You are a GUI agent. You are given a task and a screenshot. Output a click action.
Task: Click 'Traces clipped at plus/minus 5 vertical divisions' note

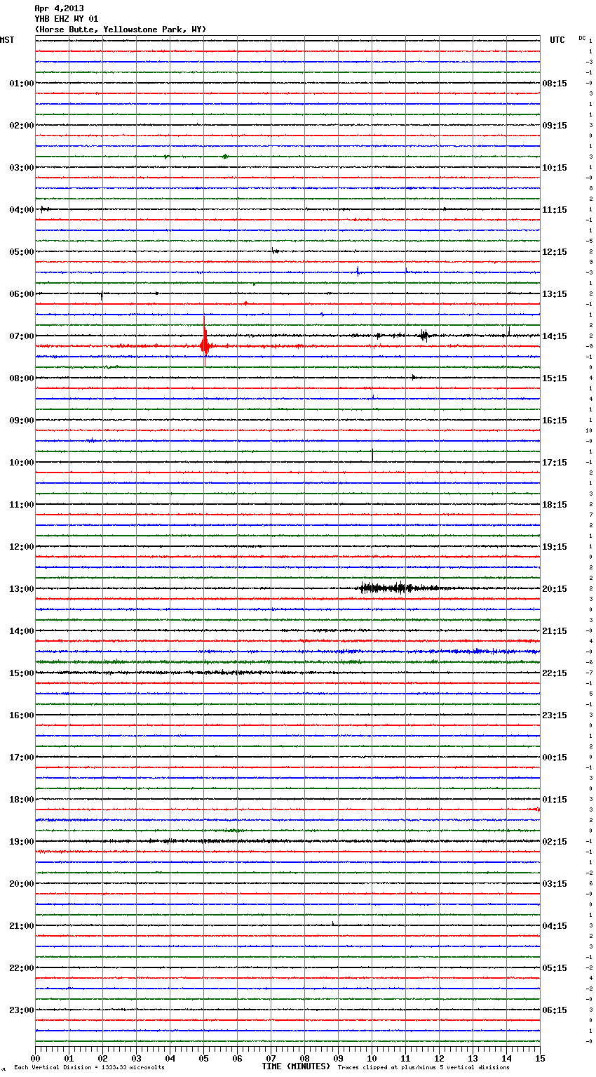tap(424, 1068)
